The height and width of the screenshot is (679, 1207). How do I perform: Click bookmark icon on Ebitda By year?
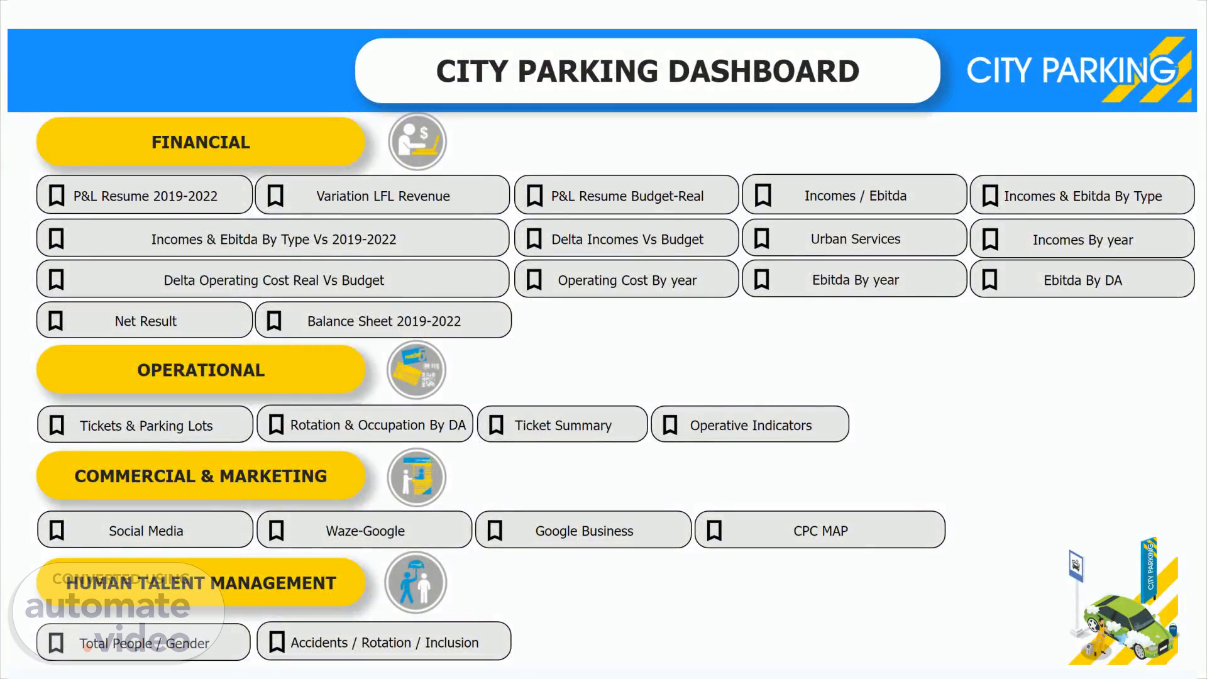pyautogui.click(x=761, y=279)
